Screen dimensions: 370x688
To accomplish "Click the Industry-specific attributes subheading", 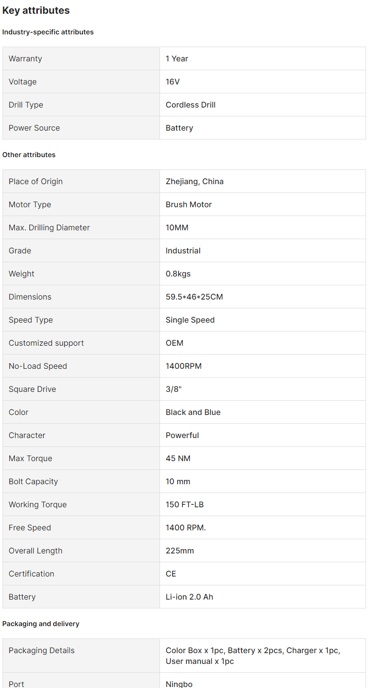I will (x=48, y=32).
